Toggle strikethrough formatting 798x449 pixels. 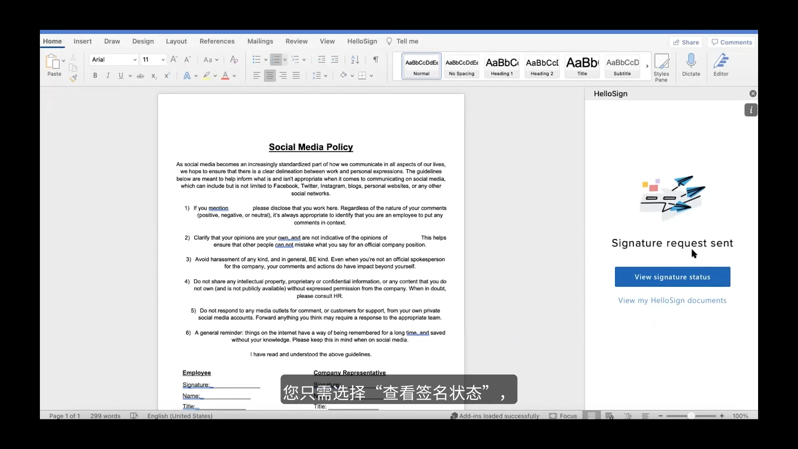point(140,75)
